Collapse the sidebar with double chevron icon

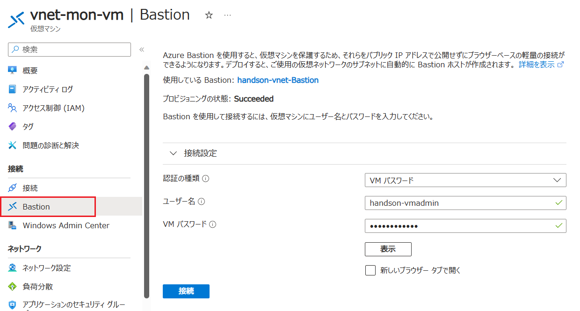pos(142,50)
